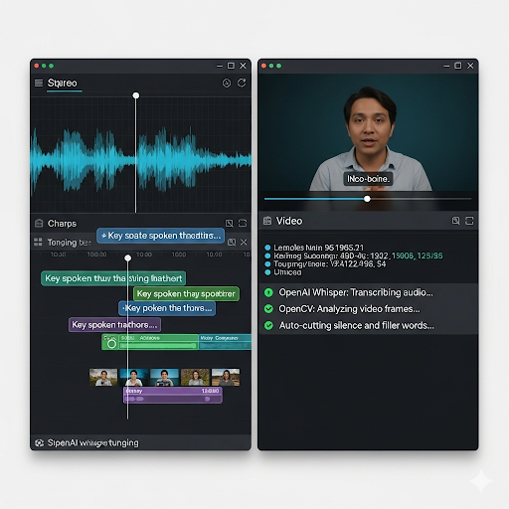The width and height of the screenshot is (509, 509).
Task: Click 'SipenAI whisger tunging' status text
Action: pos(93,443)
